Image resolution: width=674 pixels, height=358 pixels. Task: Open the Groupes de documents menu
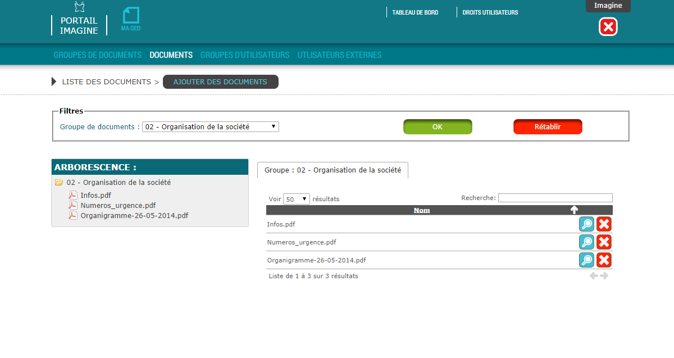tap(98, 55)
